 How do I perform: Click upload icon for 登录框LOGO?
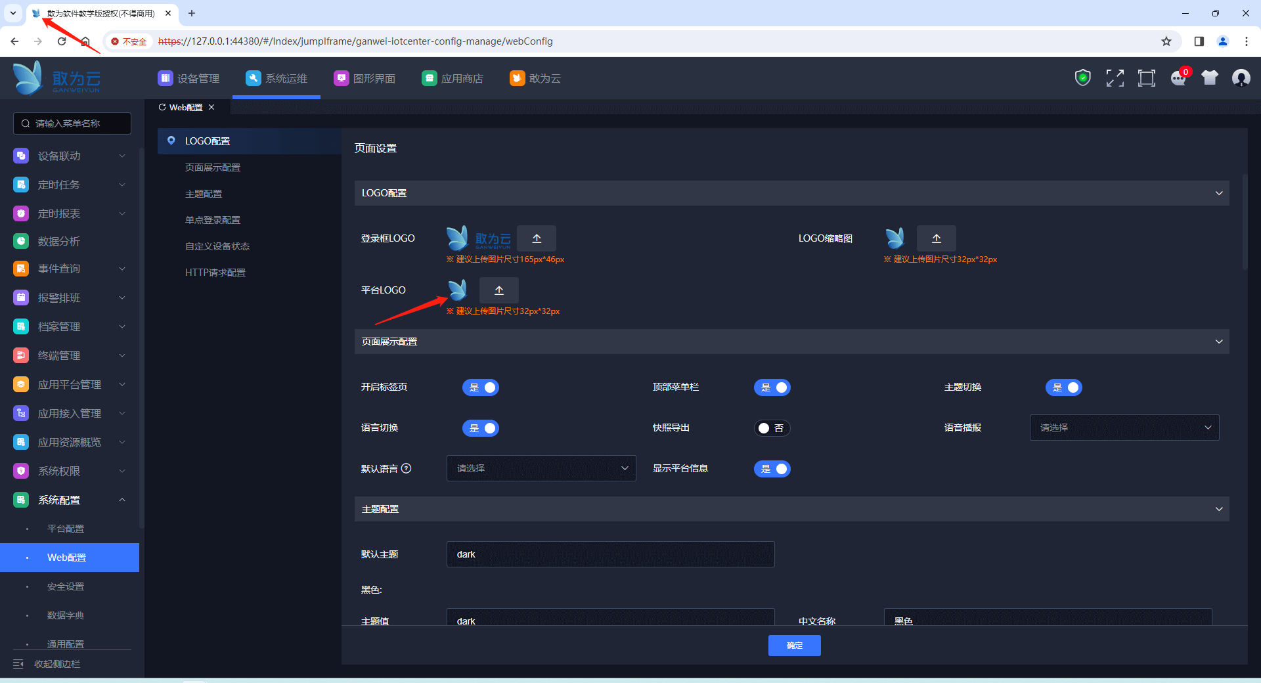[537, 238]
